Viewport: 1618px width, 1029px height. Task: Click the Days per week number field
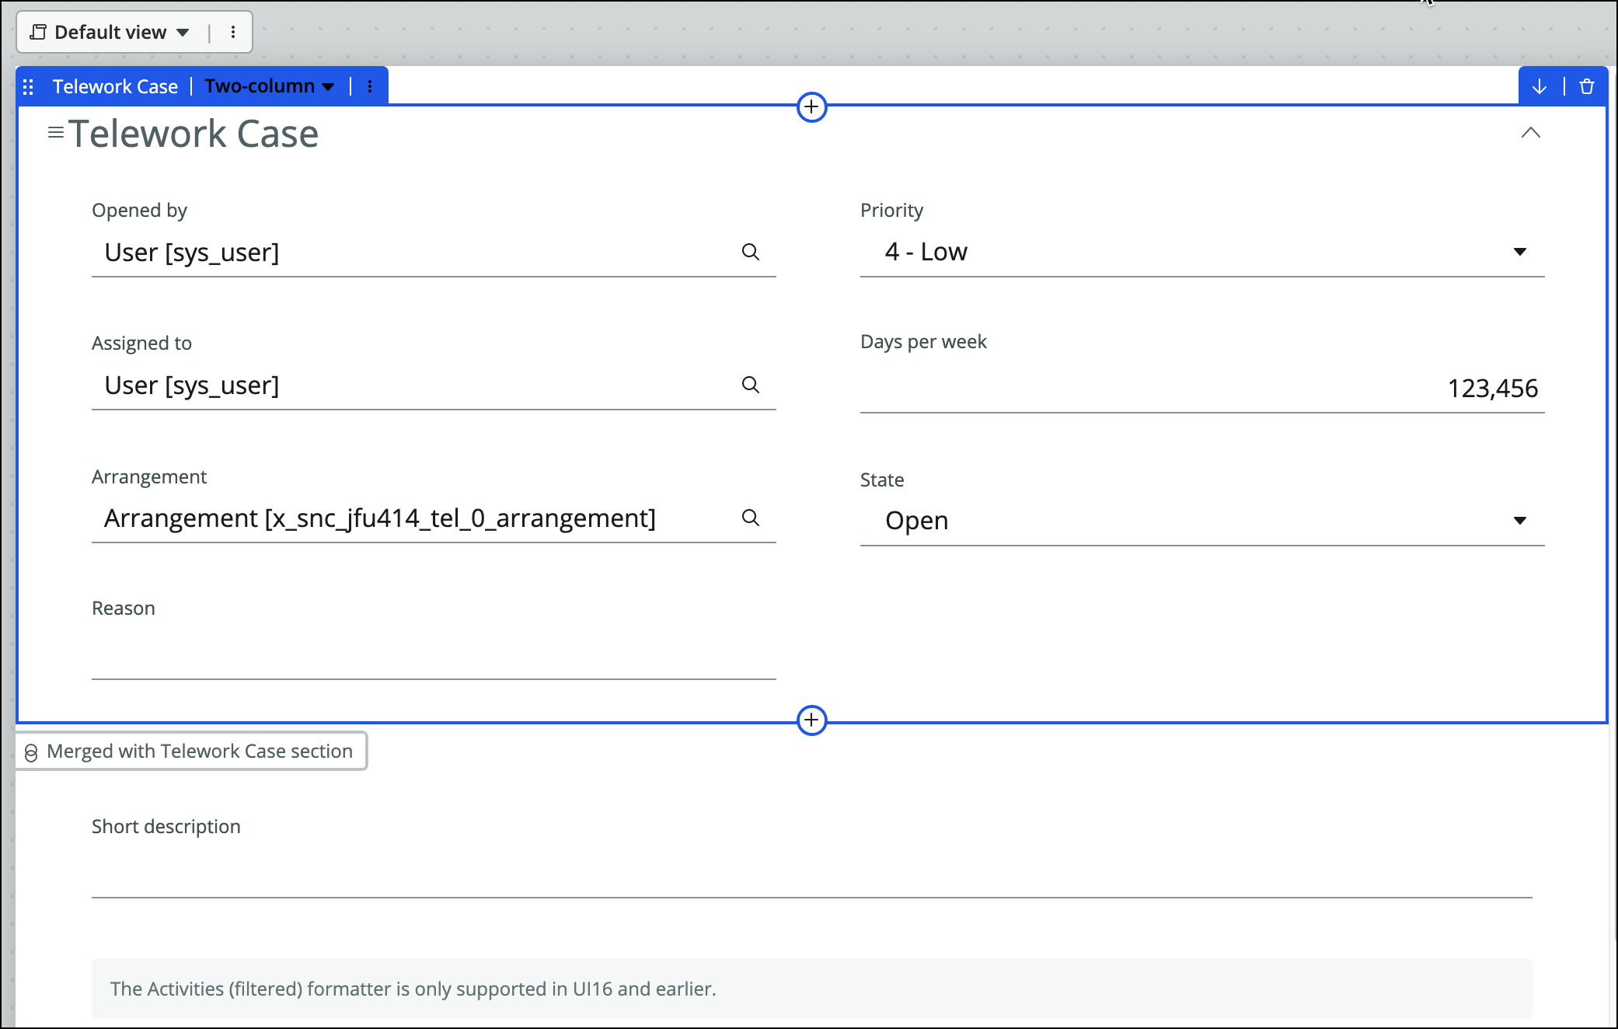[x=1201, y=388]
